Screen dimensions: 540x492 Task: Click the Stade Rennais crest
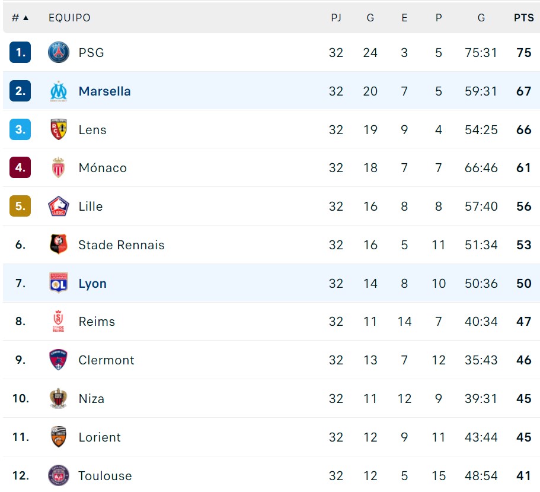pos(59,245)
